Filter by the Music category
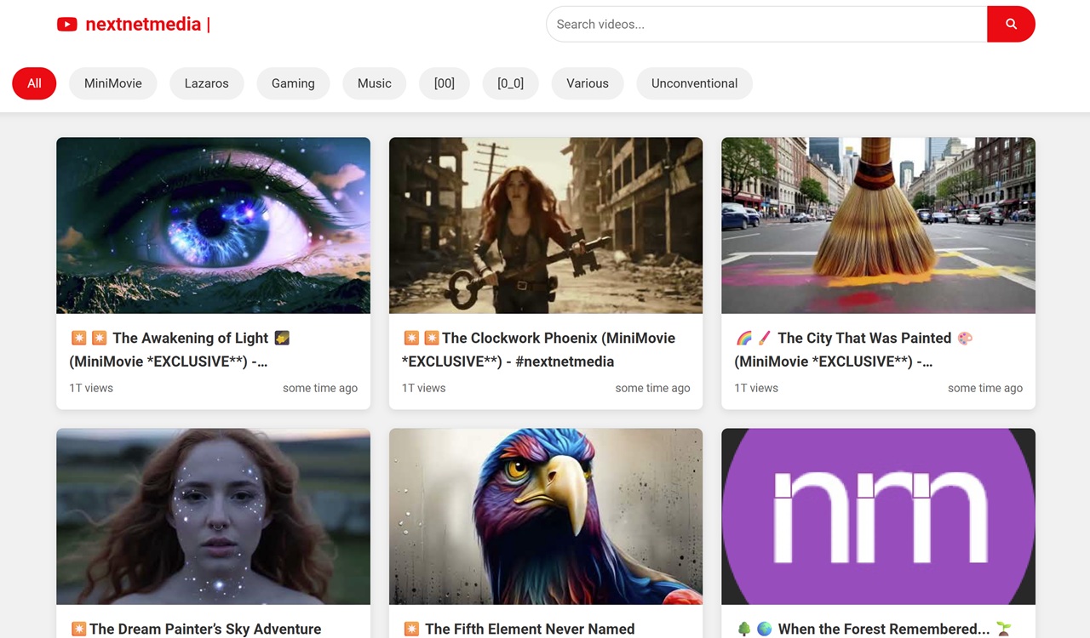 coord(374,83)
